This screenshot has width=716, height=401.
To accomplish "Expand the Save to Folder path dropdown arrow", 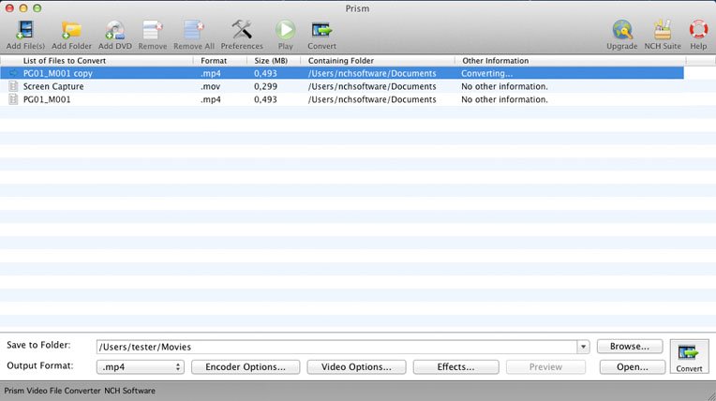I will coord(583,347).
